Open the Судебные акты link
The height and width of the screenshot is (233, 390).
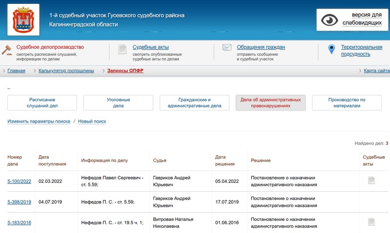151,47
